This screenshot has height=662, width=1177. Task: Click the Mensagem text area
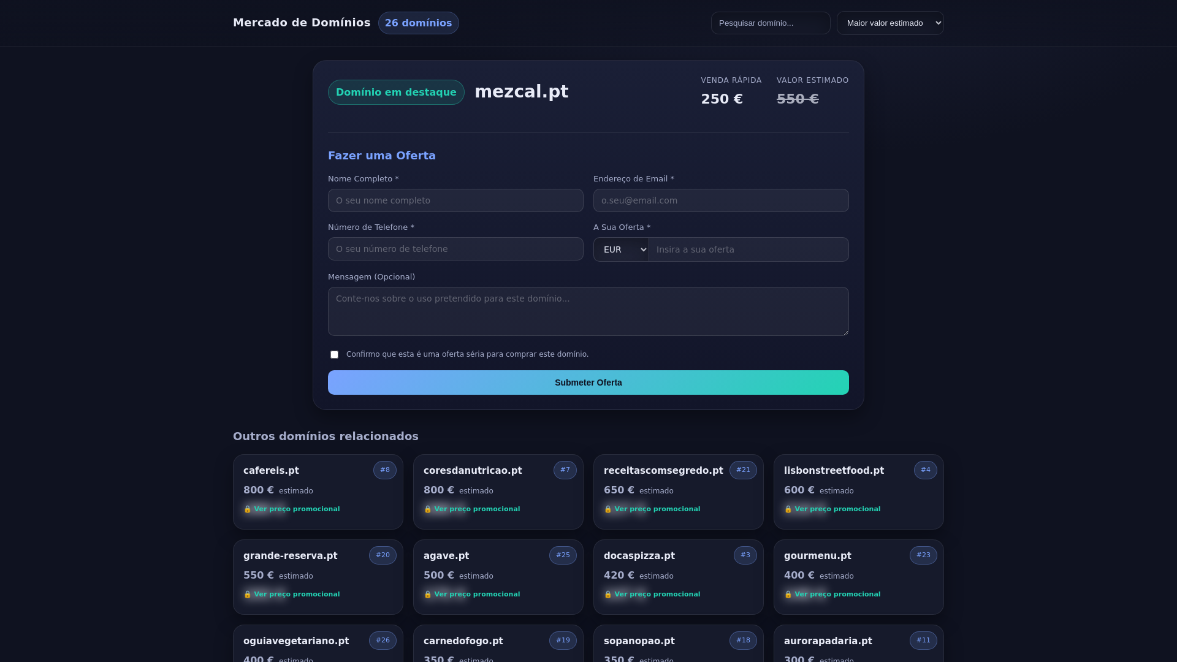click(588, 311)
